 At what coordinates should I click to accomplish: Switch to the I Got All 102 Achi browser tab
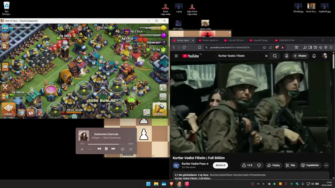point(234,40)
